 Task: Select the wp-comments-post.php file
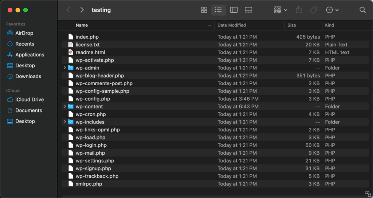click(x=104, y=83)
